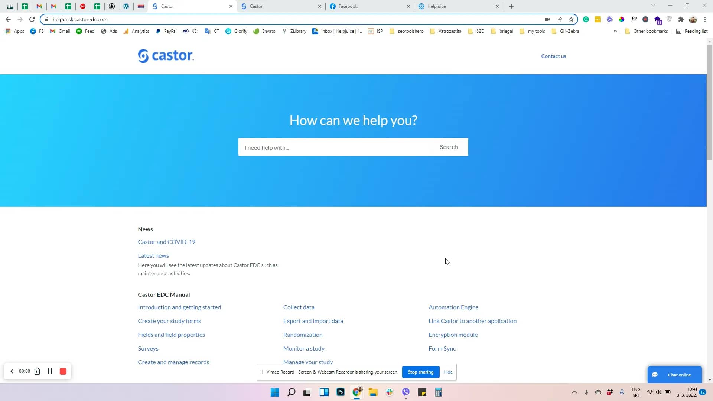This screenshot has width=713, height=401.
Task: Pause the screen recording
Action: coord(50,371)
